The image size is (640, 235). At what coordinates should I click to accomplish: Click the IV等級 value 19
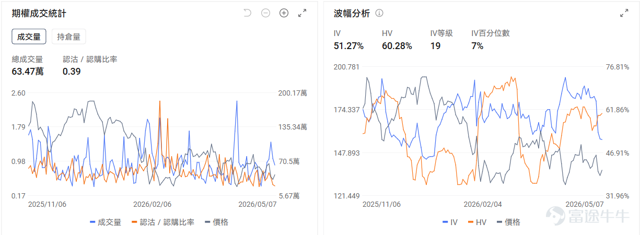coord(435,46)
